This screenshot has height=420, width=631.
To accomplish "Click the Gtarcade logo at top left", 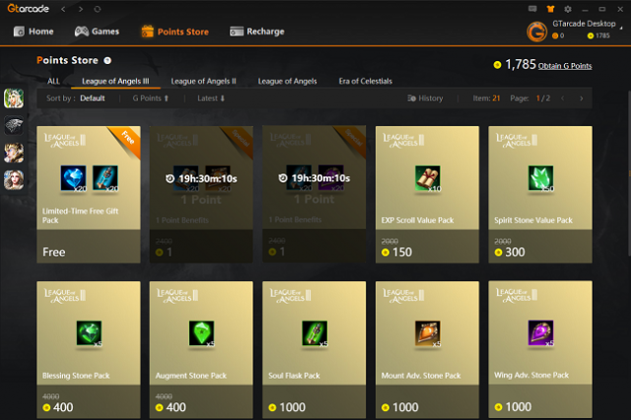I will 28,9.
